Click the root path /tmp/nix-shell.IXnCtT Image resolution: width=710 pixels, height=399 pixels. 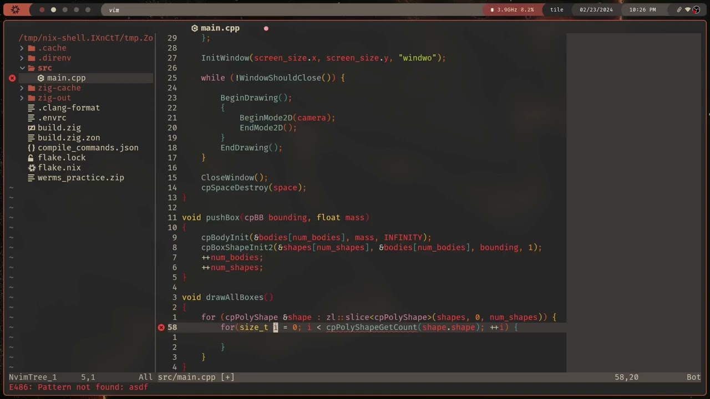click(85, 38)
